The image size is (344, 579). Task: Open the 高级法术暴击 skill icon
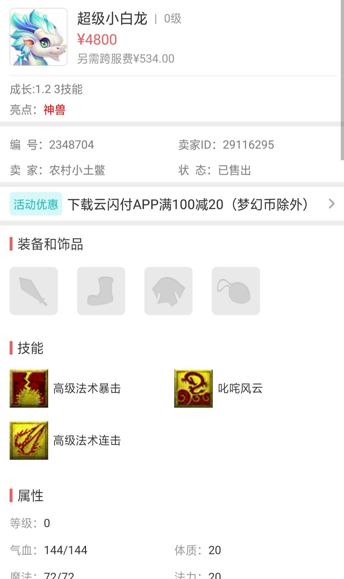(29, 388)
